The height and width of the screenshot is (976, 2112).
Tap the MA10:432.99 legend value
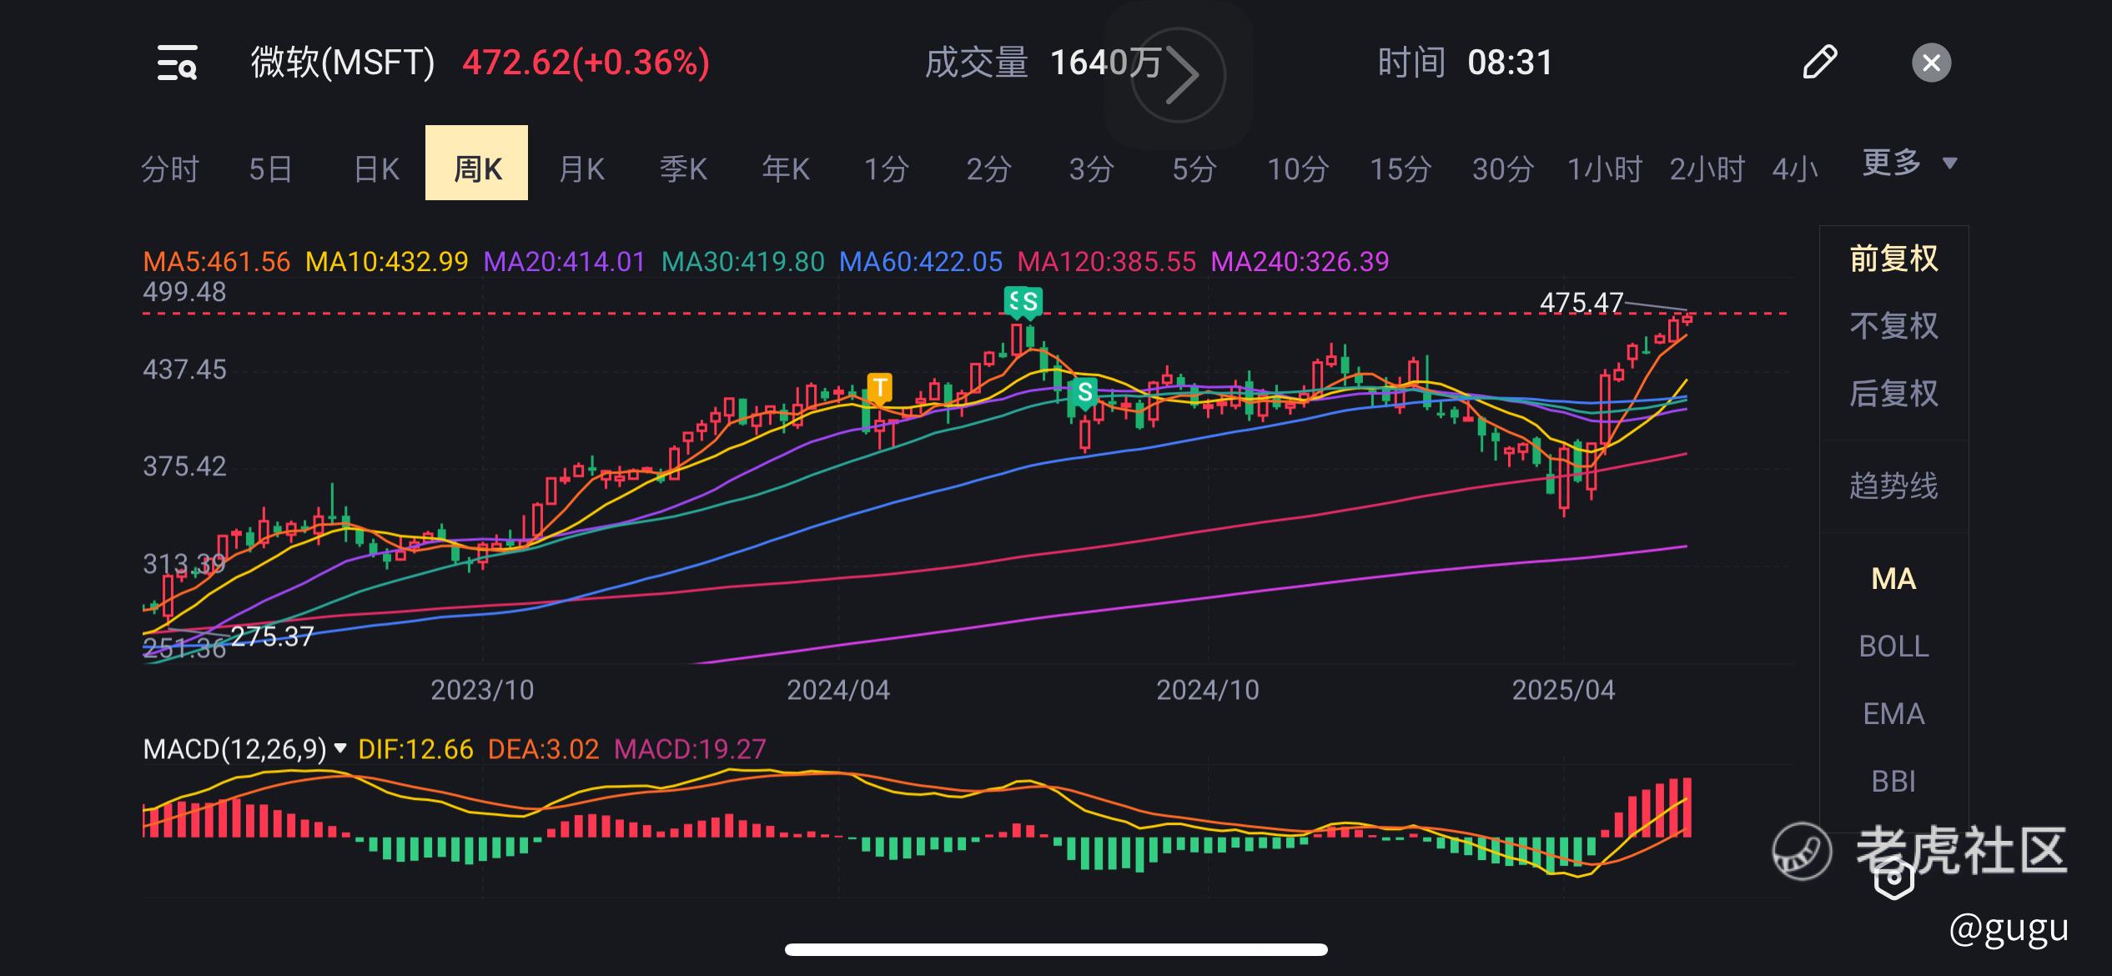point(387,262)
